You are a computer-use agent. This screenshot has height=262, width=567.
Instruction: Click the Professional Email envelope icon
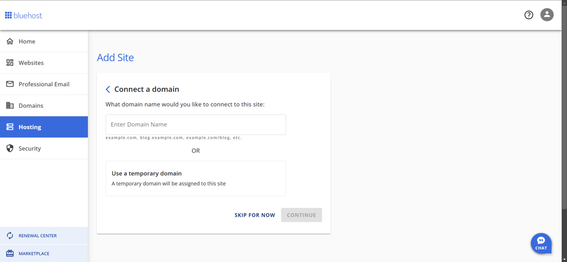(10, 84)
